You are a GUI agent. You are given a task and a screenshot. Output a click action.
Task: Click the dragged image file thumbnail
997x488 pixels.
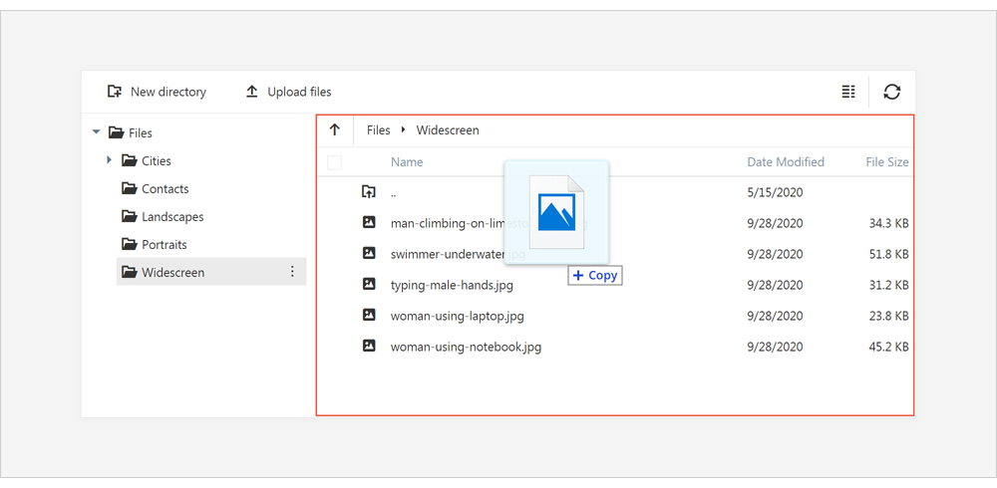tap(556, 212)
